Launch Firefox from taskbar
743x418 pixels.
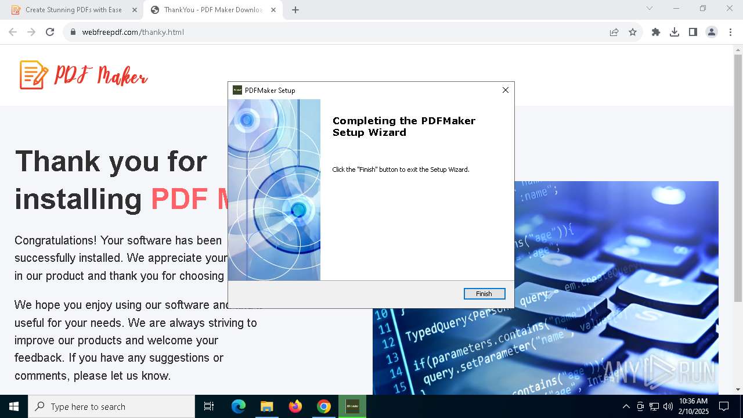click(295, 406)
